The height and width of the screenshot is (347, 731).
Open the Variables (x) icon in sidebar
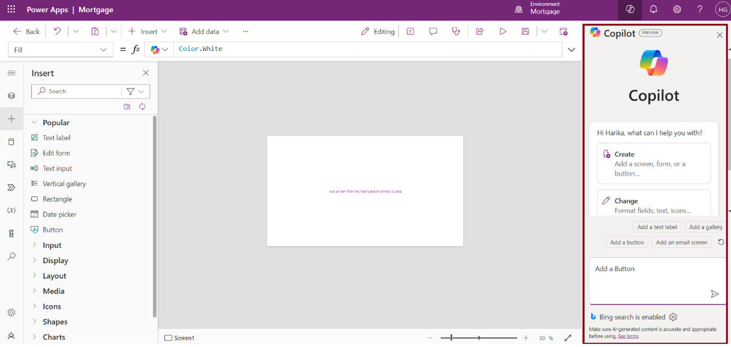point(11,211)
